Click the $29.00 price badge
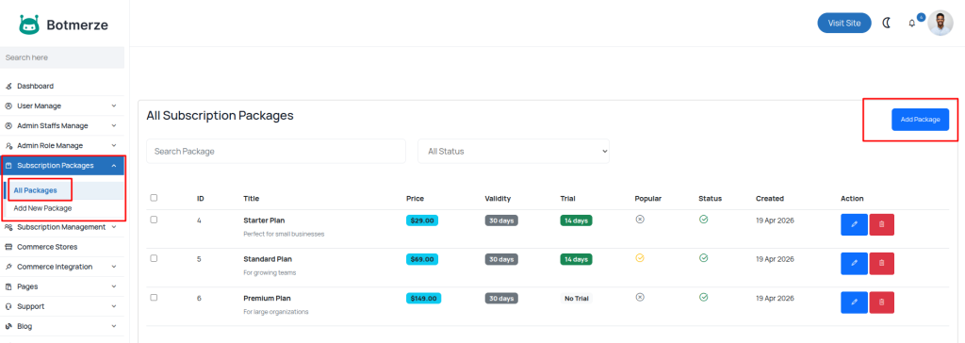Screen dimensions: 965x343 click(422, 220)
